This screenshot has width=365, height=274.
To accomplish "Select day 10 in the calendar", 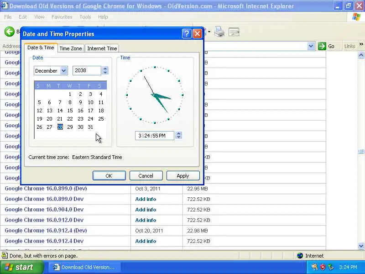I will [90, 102].
